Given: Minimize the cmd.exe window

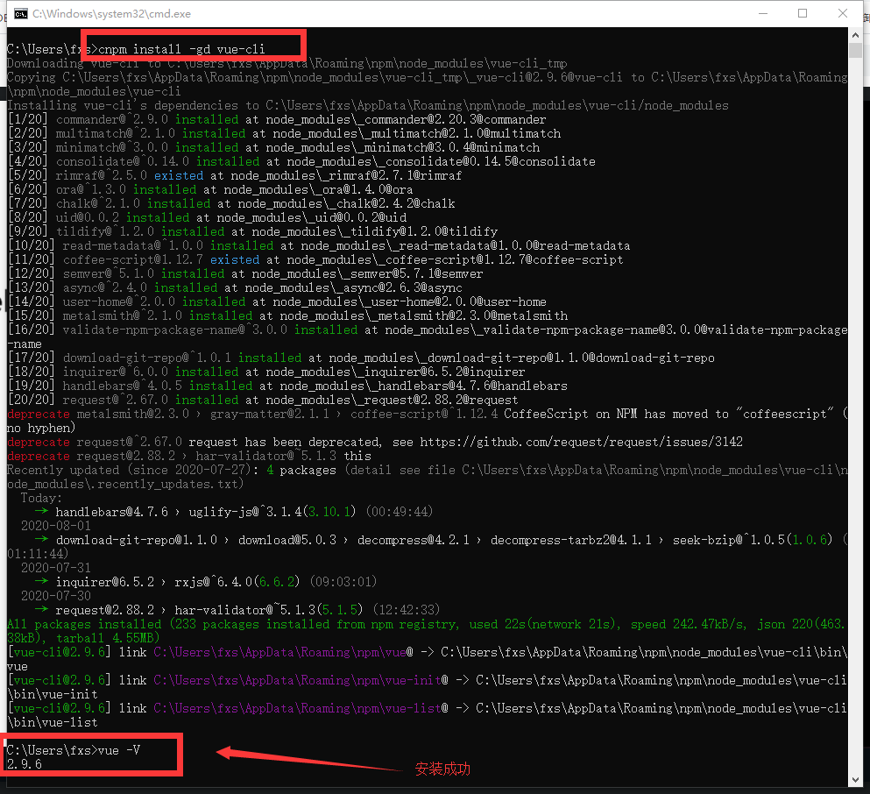Looking at the screenshot, I should 763,13.
